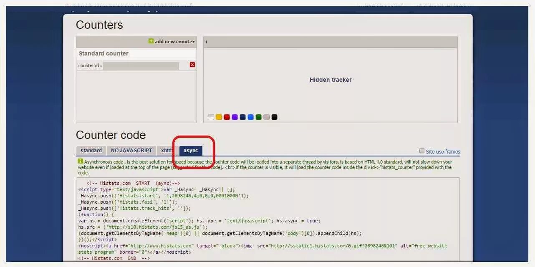Choose the light gray color swatch
Viewport: 535px width, 267px height.
[x=266, y=117]
